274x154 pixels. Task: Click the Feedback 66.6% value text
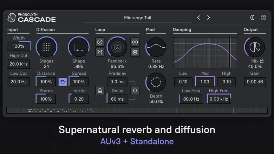click(x=117, y=66)
